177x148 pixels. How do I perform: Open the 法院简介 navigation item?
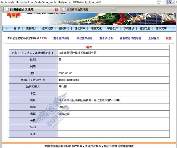coord(31,28)
